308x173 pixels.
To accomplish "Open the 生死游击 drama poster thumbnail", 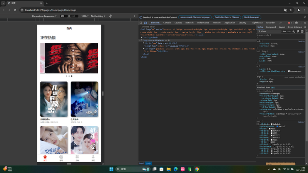I will tap(84, 99).
